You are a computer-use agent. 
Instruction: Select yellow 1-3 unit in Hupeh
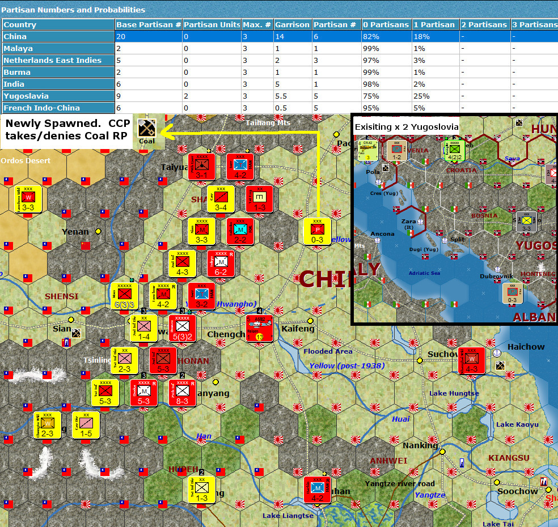click(x=201, y=490)
